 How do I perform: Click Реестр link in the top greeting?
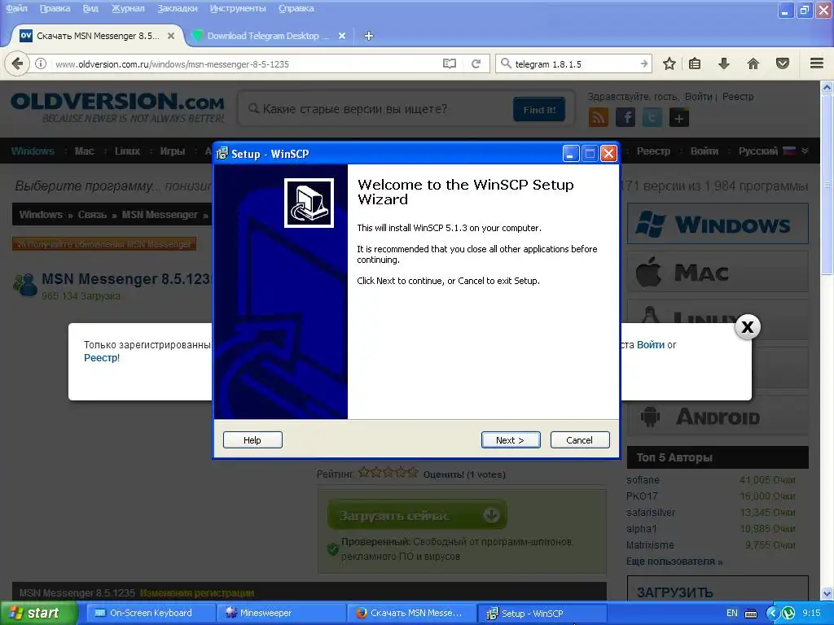[x=738, y=97]
